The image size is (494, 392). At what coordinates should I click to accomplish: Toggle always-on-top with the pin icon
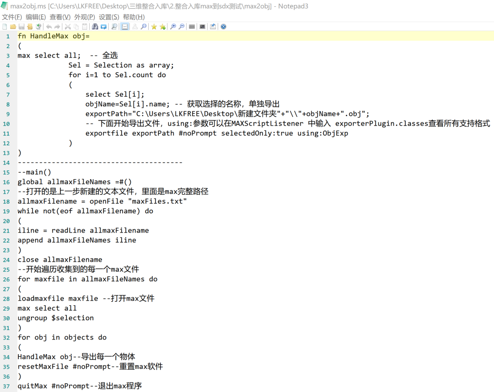(213, 27)
